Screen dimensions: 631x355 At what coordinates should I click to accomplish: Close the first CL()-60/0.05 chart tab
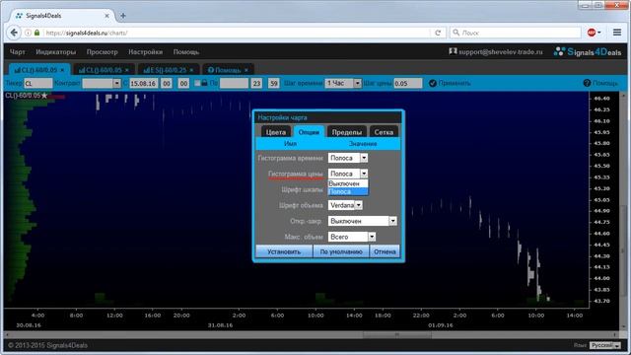[x=62, y=70]
